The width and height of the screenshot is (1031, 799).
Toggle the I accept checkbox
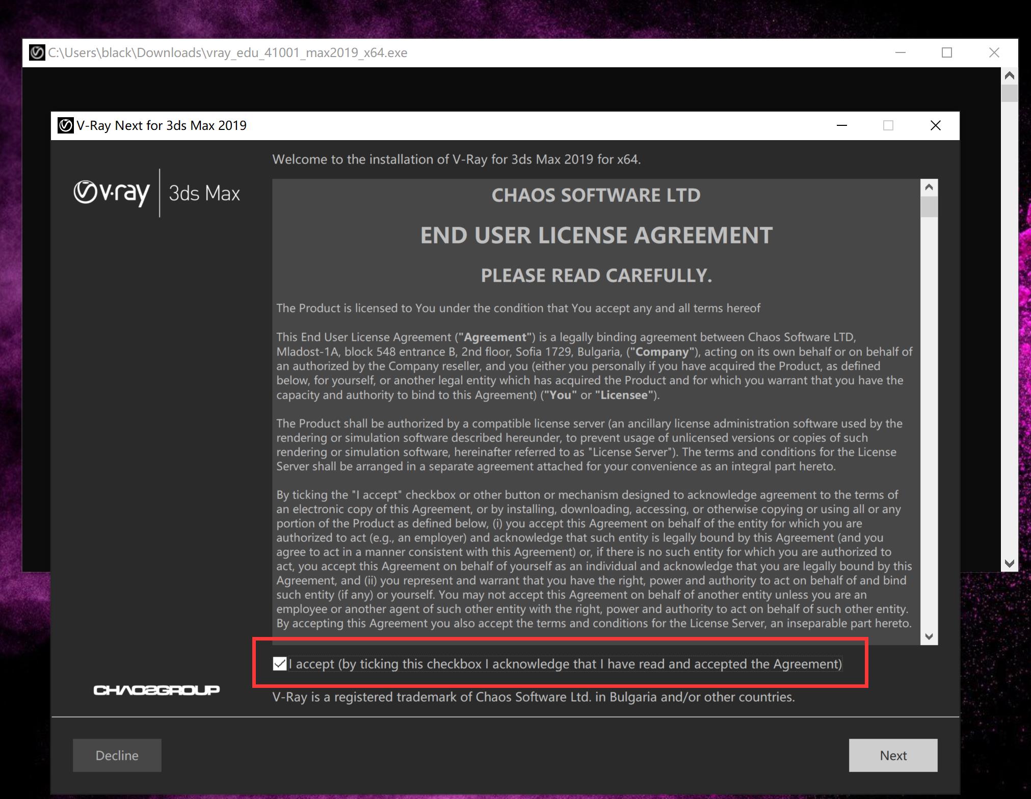[280, 663]
